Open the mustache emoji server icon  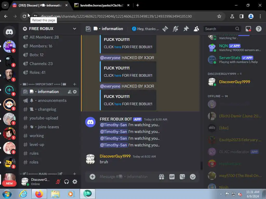click(x=9, y=162)
